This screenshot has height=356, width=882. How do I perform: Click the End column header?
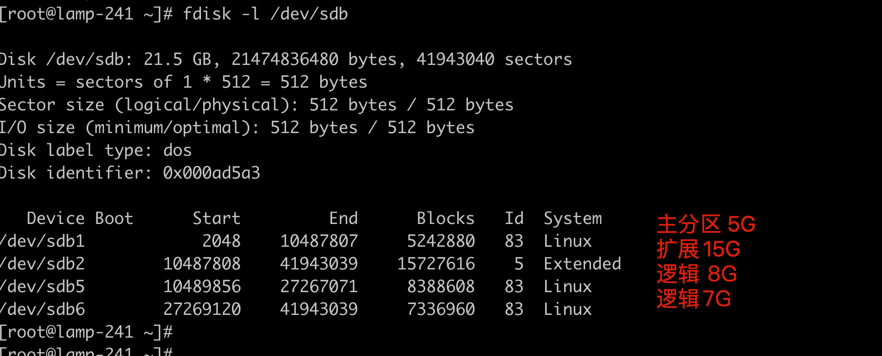(343, 218)
